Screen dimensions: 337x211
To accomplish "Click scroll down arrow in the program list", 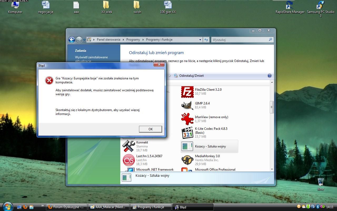I will point(272,169).
